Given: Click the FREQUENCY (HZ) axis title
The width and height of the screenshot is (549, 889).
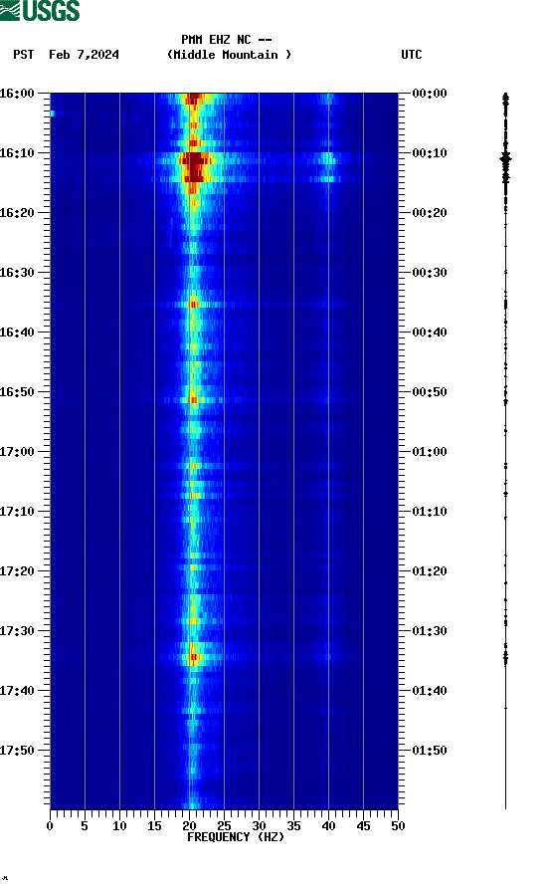Looking at the screenshot, I should coord(236,837).
